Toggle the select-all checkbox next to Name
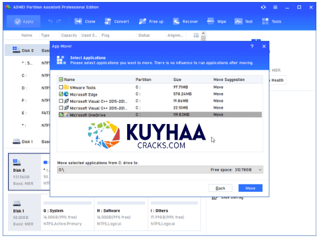 point(61,79)
